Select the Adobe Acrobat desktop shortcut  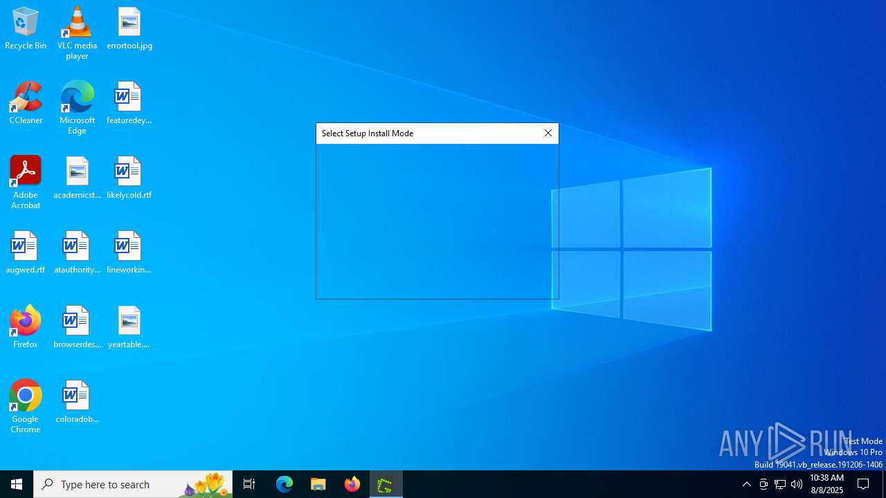tap(26, 183)
